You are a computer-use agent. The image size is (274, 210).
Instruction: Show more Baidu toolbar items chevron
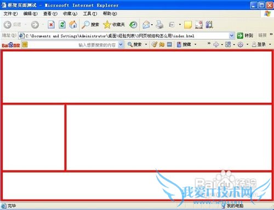coord(209,43)
